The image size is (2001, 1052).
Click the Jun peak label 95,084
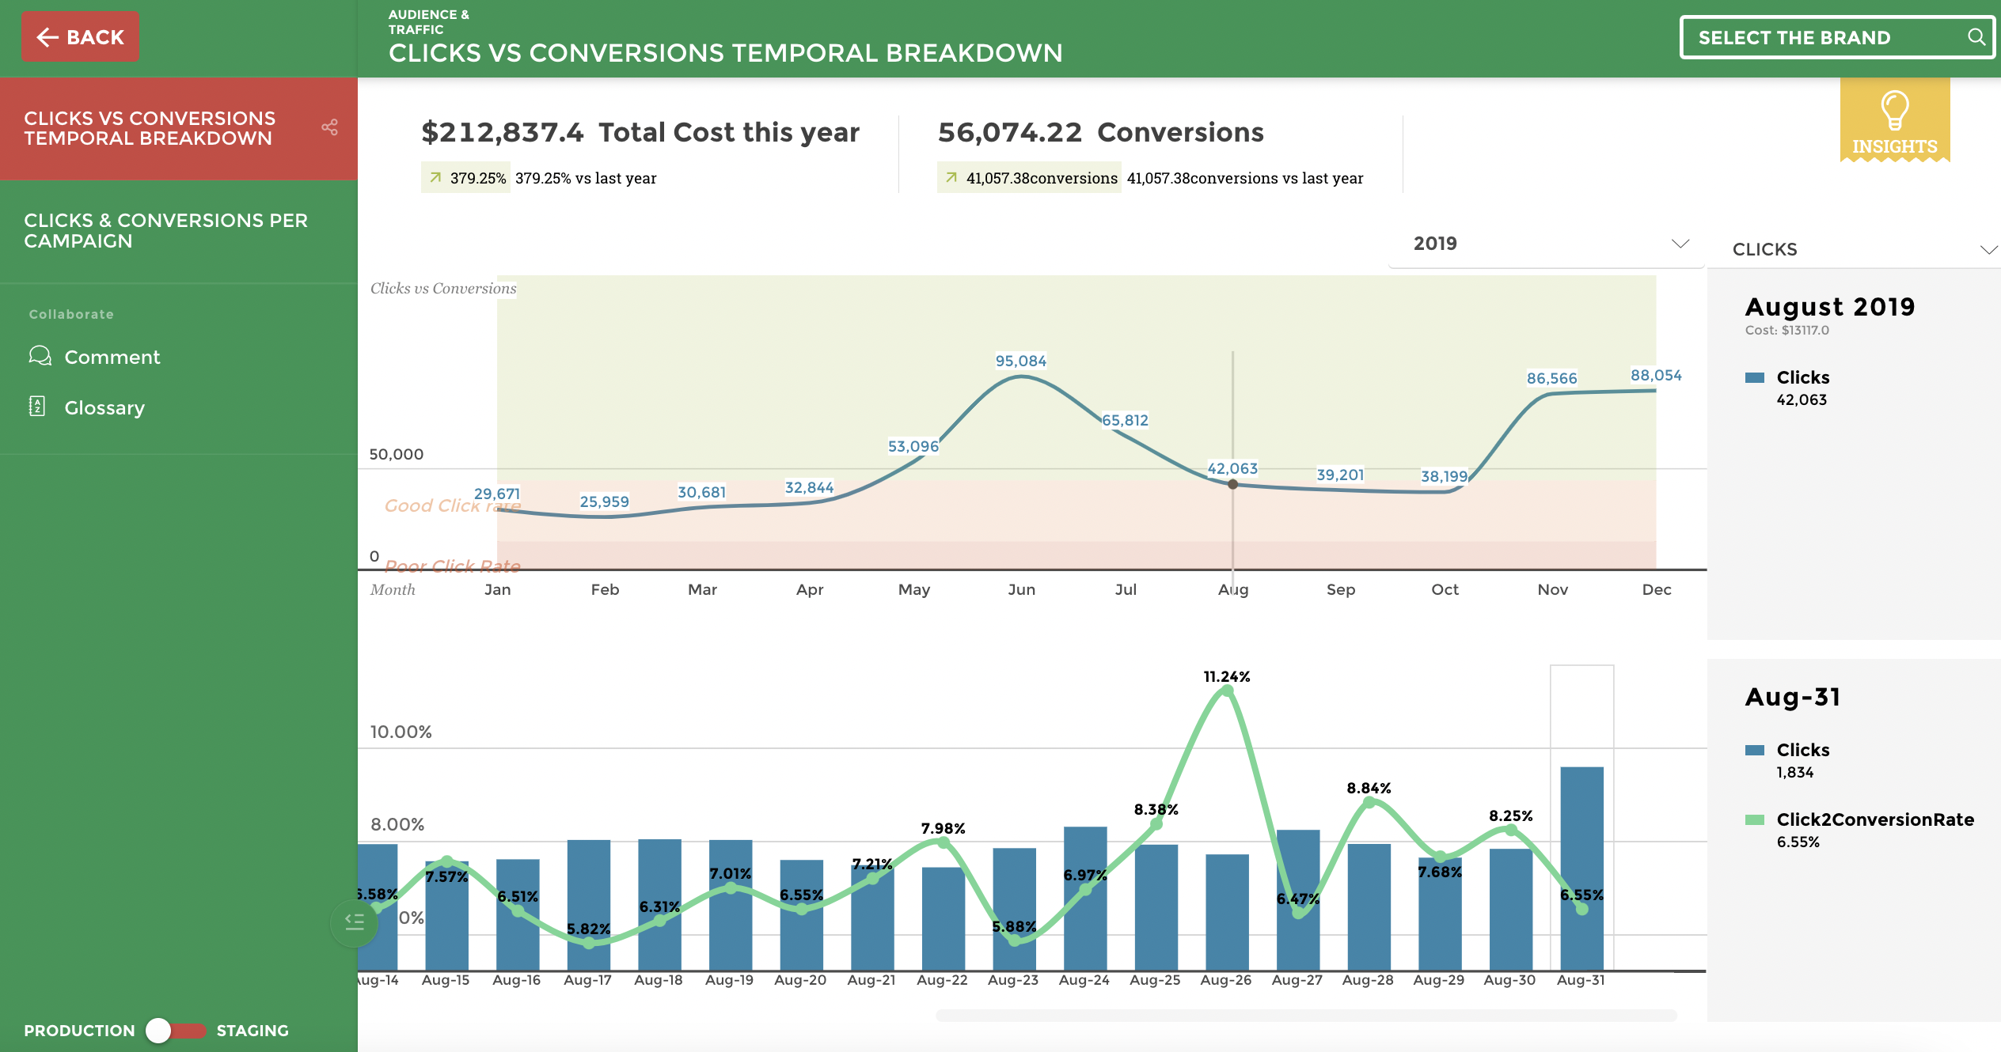[x=1021, y=361]
